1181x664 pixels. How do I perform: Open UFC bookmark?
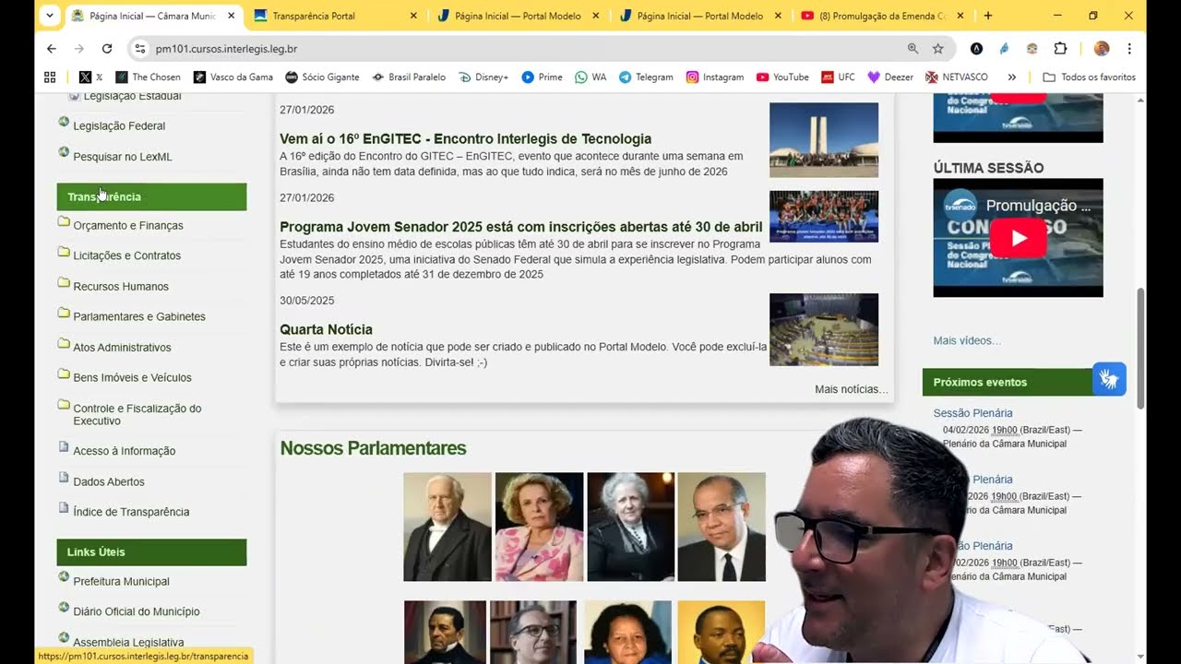pos(839,77)
